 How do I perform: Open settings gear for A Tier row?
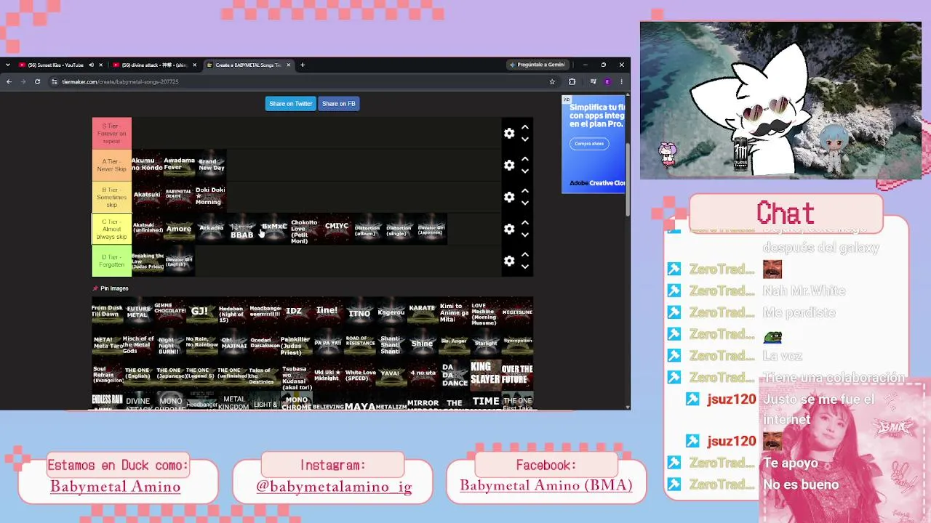509,166
